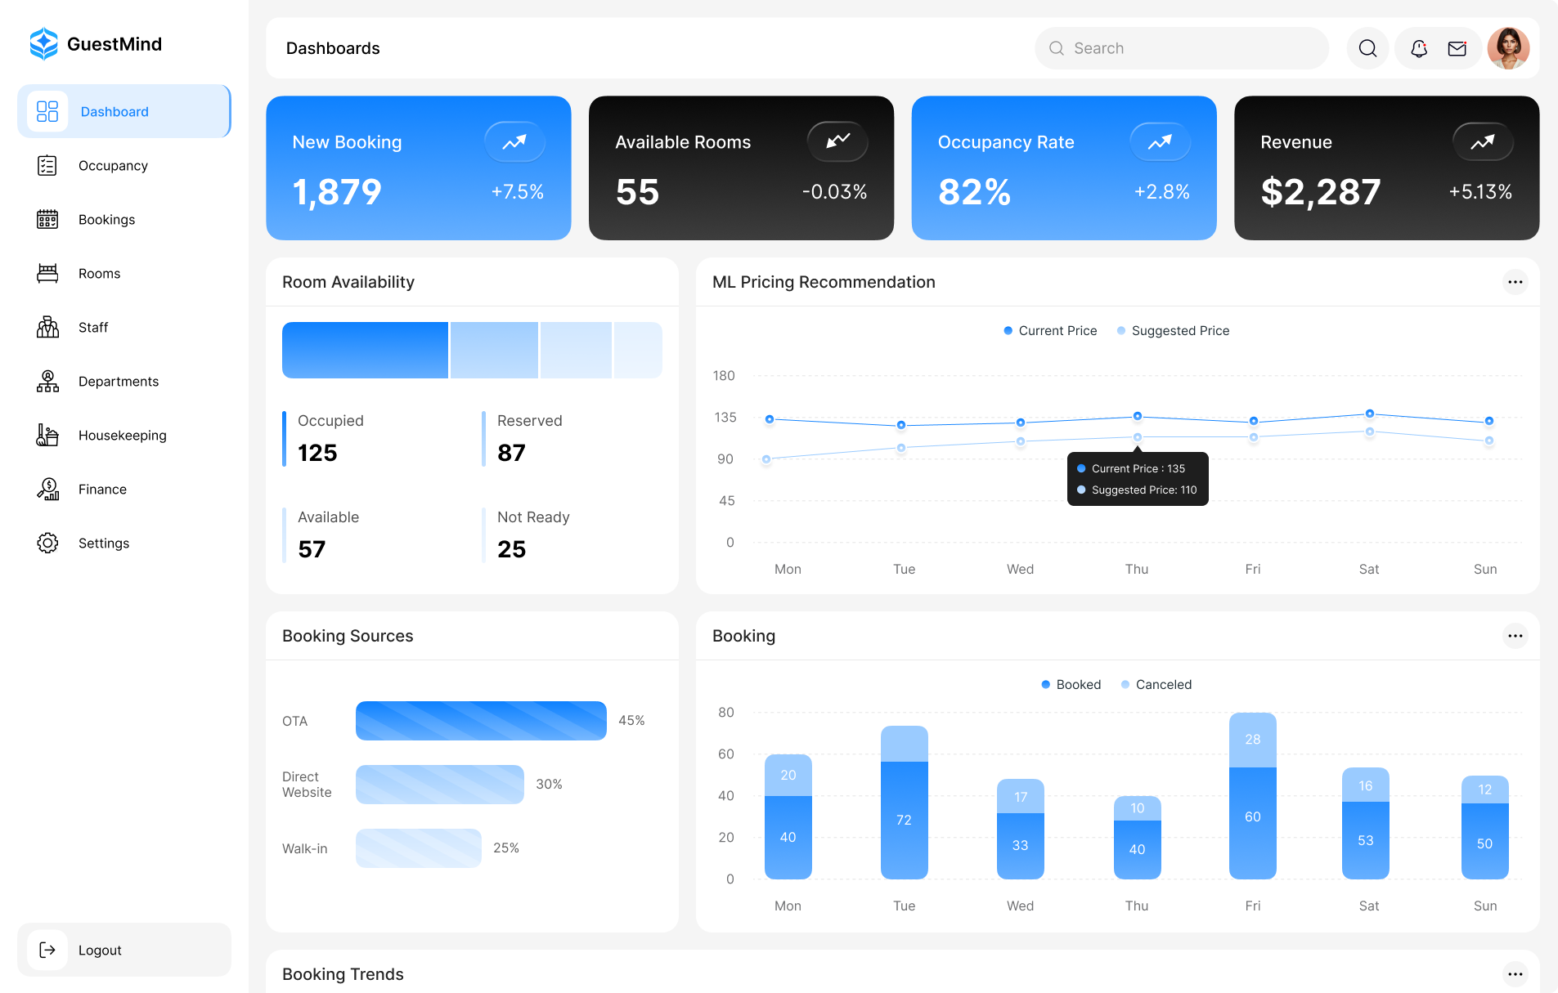Viewport: 1558px width, 993px height.
Task: Click the mail envelope icon
Action: tap(1457, 48)
